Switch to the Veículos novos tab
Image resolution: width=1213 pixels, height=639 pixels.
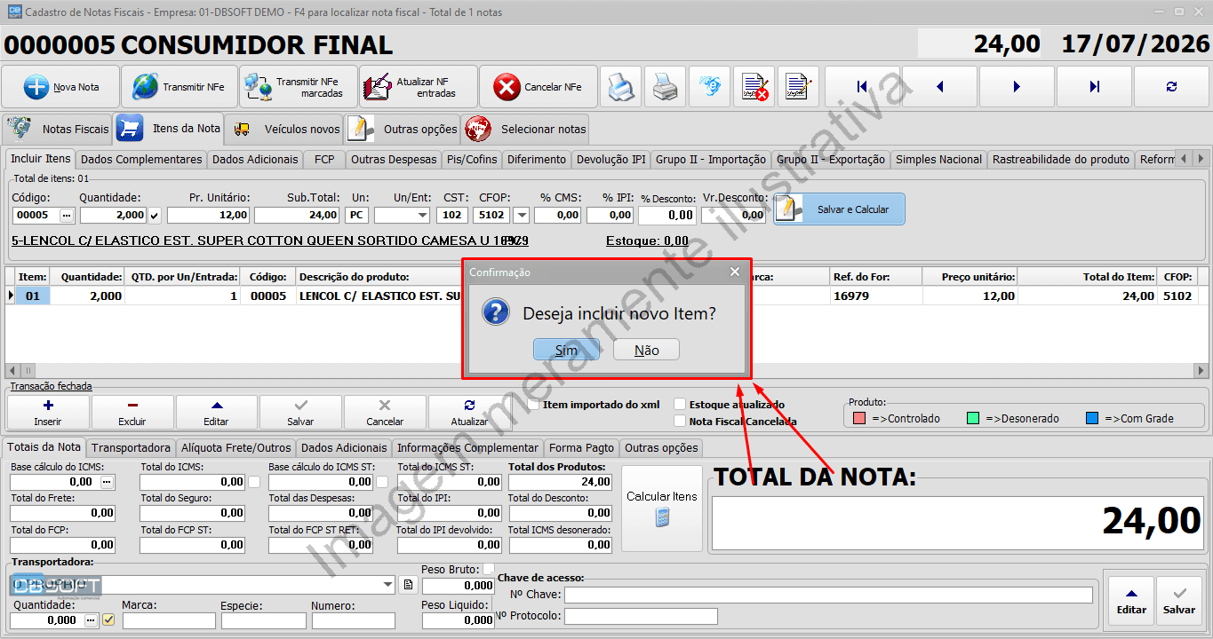284,129
